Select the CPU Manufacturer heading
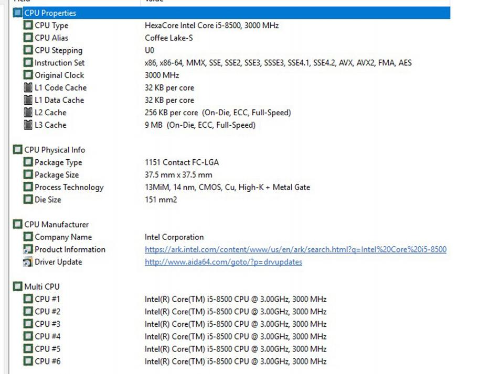This screenshot has height=374, width=489. click(57, 225)
